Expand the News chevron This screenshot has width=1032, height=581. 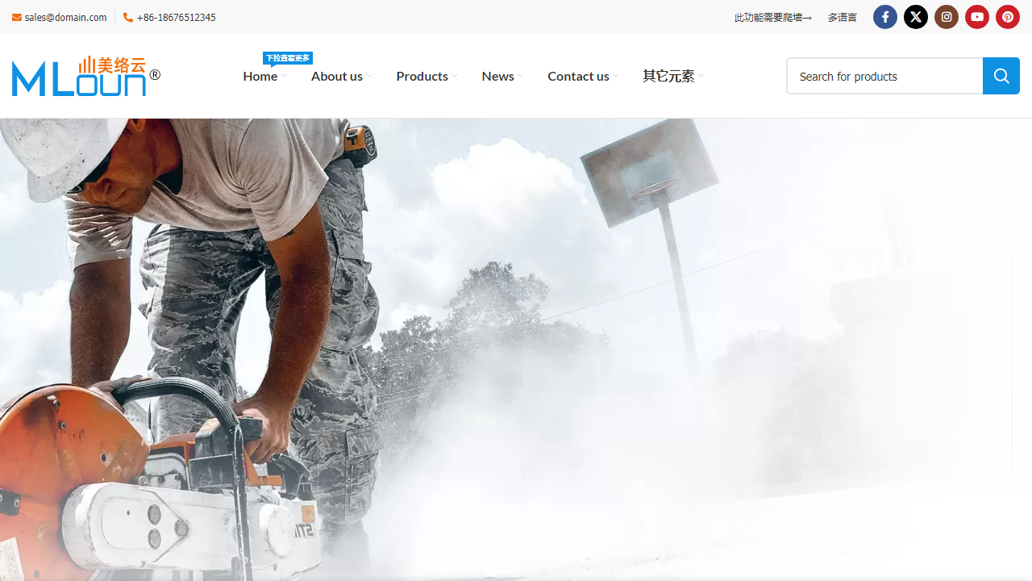(x=521, y=77)
